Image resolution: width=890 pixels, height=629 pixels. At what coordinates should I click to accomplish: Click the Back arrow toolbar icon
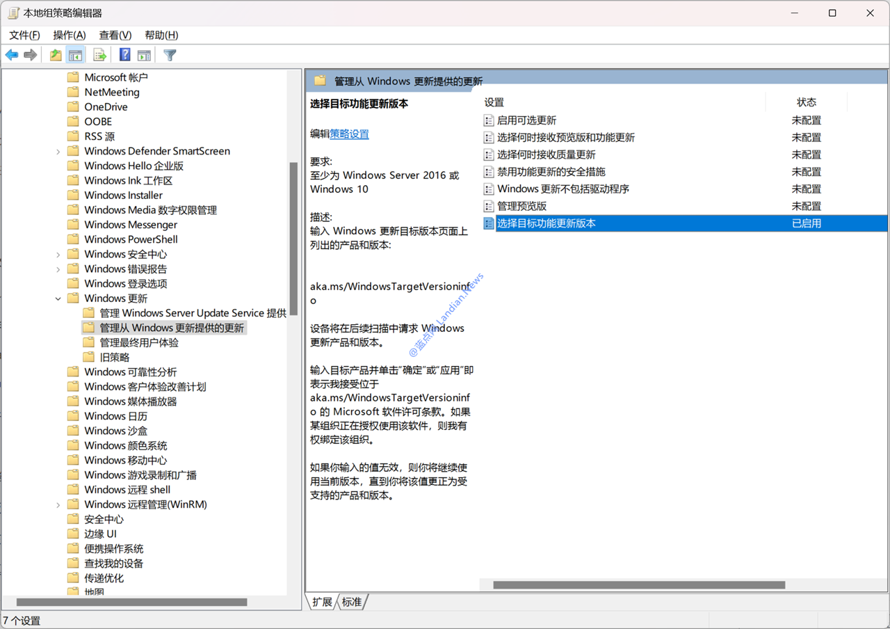12,55
